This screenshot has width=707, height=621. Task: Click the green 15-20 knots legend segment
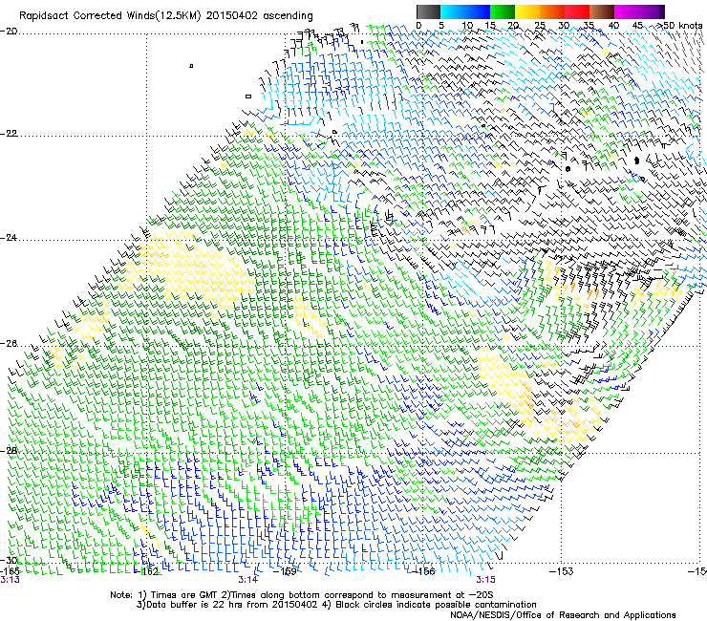pos(503,11)
